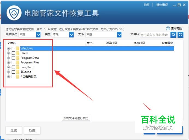Check the ProgramData checkbox

point(13,58)
